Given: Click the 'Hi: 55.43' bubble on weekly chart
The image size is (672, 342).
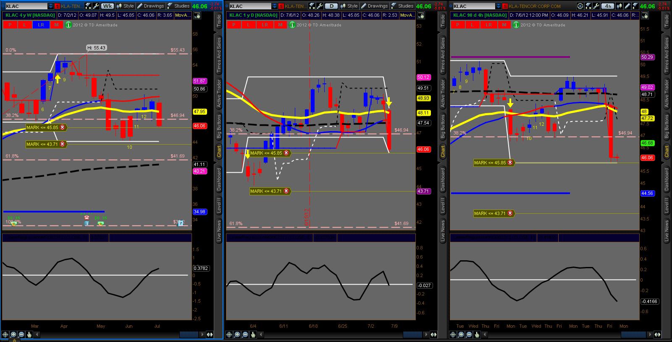Looking at the screenshot, I should [96, 48].
